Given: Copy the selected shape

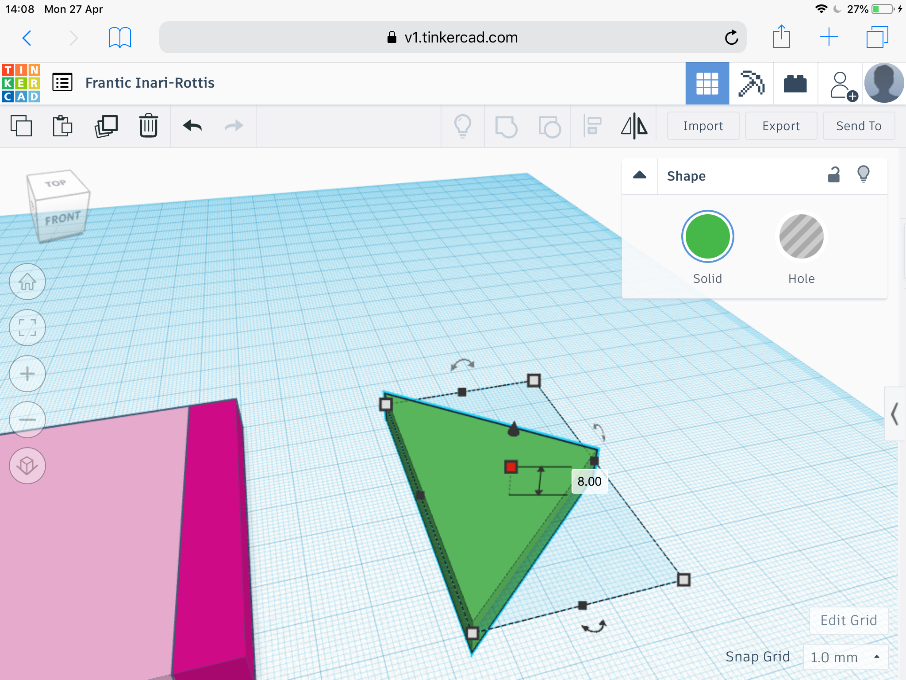Looking at the screenshot, I should [x=21, y=126].
